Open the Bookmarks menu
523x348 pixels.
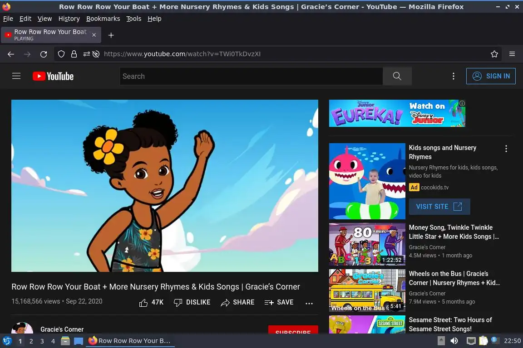103,19
